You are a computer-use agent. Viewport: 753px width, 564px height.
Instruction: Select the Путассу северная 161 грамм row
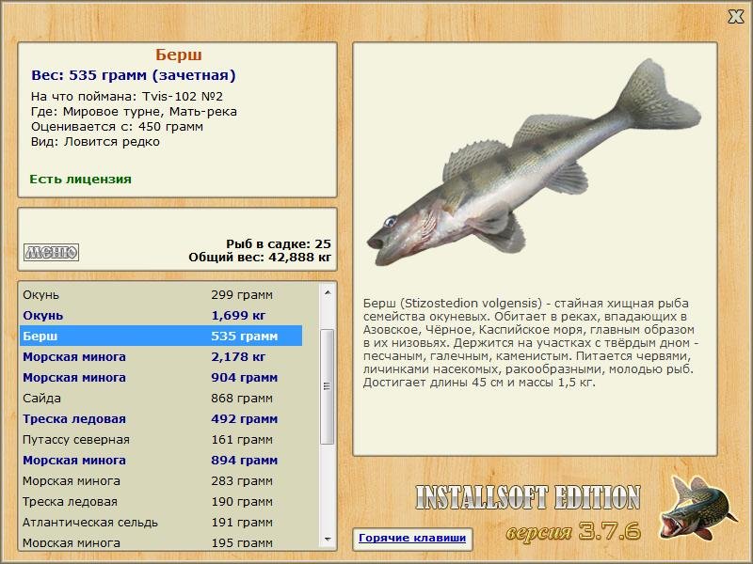coord(162,439)
